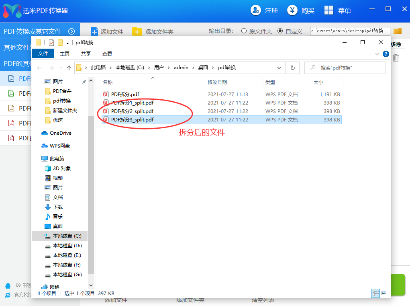The image size is (410, 306).
Task: Click the trash delete icon
Action: click(396, 58)
